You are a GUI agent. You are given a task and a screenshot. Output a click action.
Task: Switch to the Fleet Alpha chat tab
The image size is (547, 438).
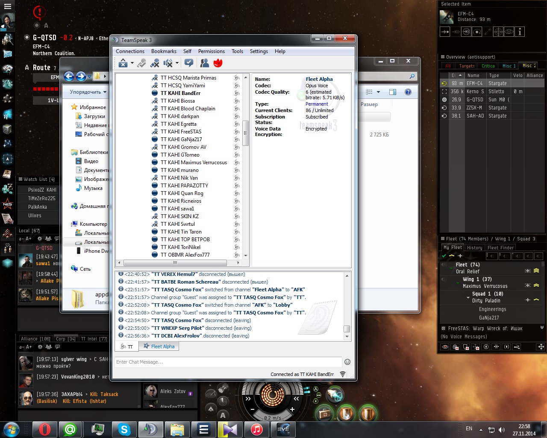pyautogui.click(x=159, y=346)
